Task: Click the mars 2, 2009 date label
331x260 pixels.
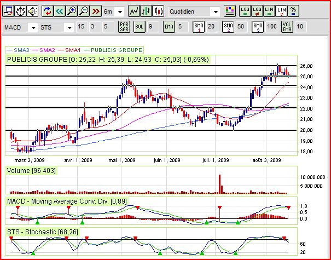Action: pos(30,160)
